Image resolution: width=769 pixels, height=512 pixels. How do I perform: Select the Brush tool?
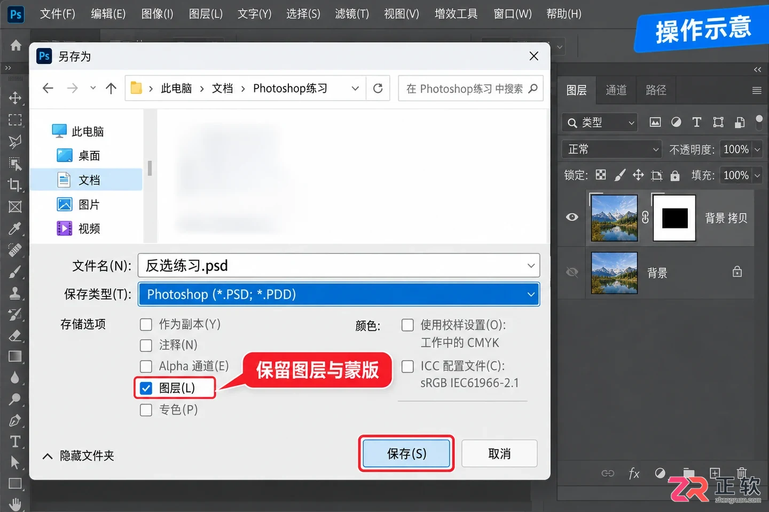coord(15,271)
